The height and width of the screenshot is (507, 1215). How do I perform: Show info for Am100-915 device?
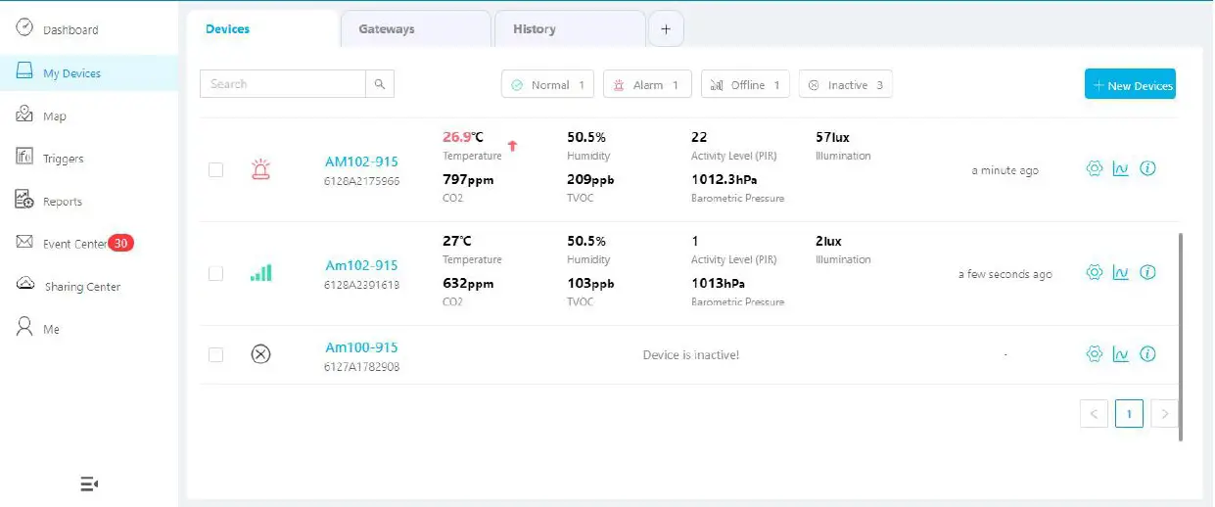tap(1148, 353)
